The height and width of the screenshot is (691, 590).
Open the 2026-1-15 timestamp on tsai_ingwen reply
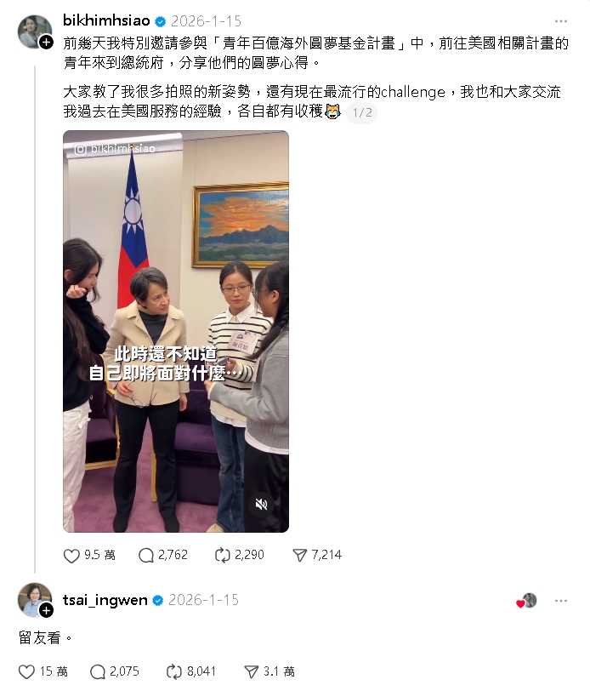(203, 600)
